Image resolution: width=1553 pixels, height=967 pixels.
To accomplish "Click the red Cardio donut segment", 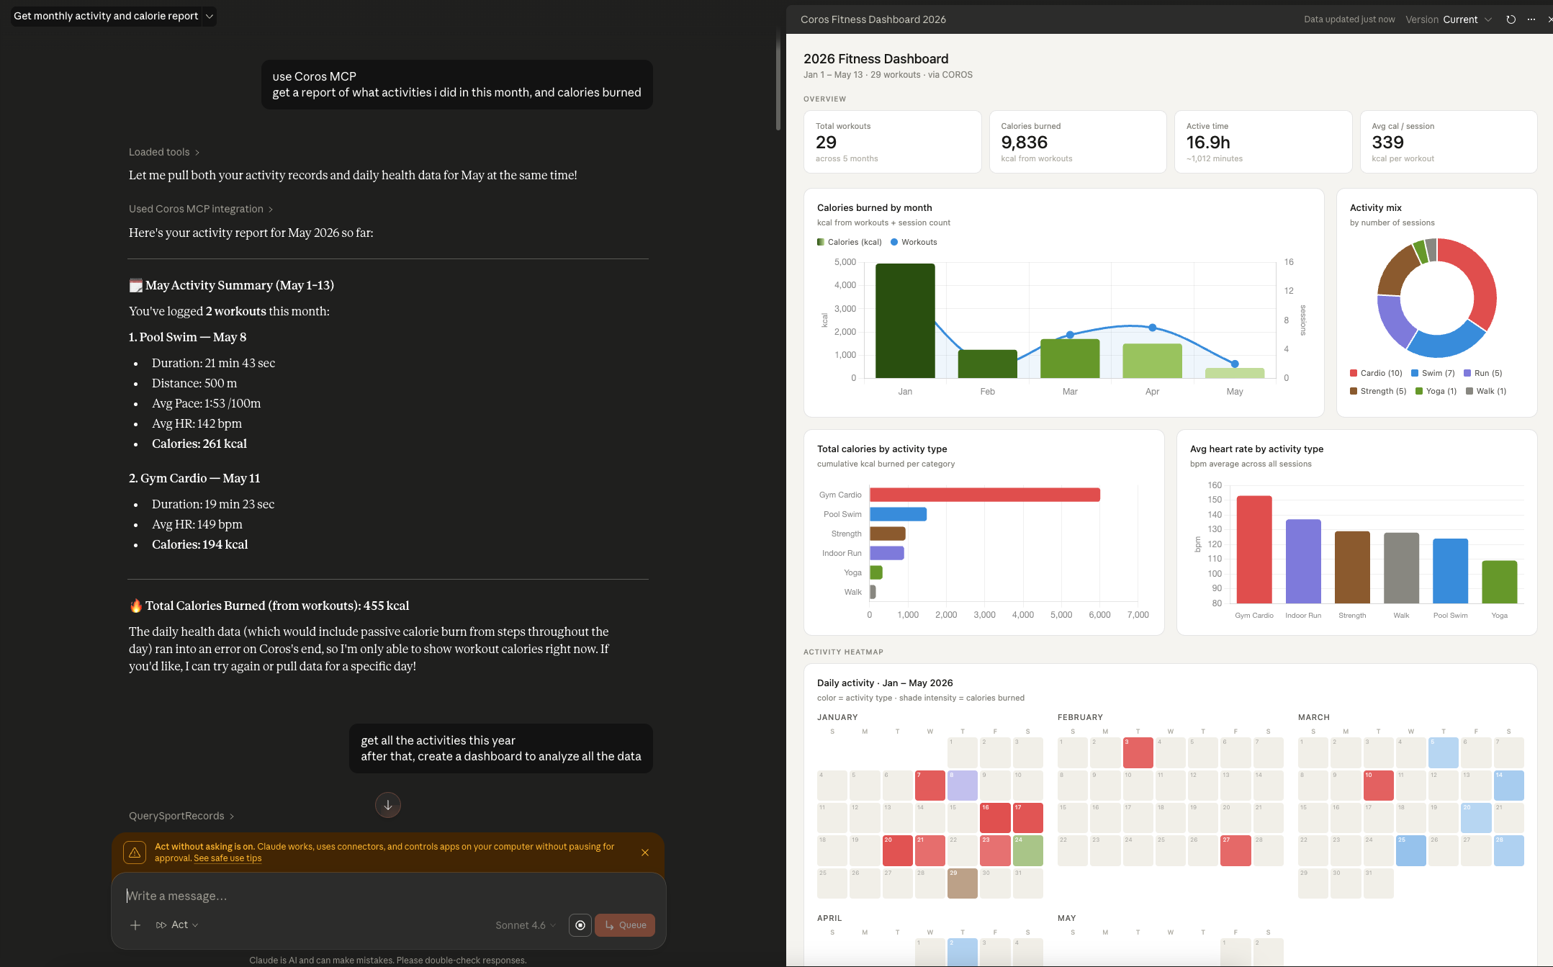I will click(1480, 284).
